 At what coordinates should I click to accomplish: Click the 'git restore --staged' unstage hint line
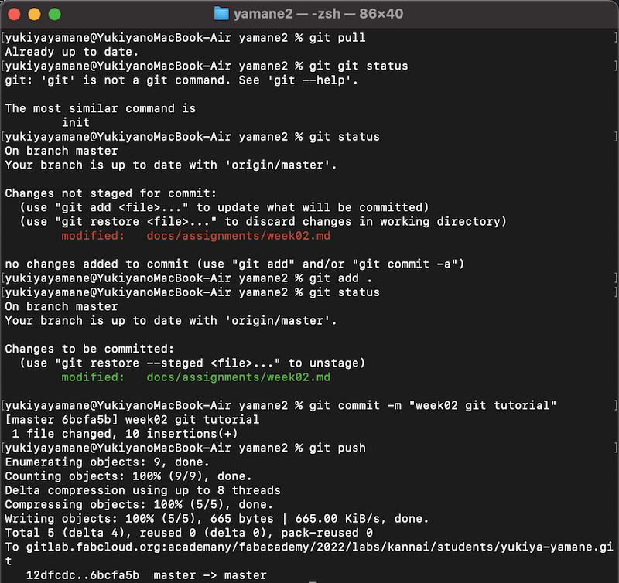click(x=193, y=363)
